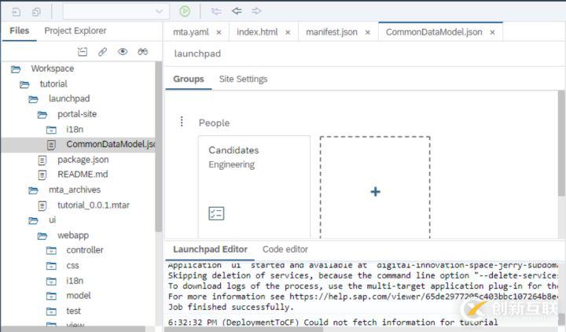Open the Candidates Engineering tile
This screenshot has width=566, height=332.
(254, 186)
